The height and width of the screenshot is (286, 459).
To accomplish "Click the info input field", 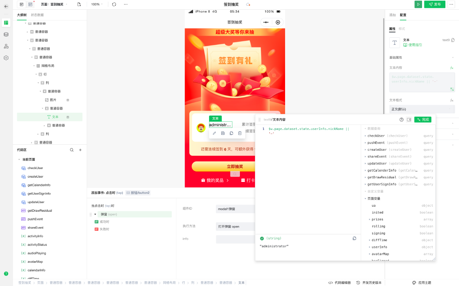I will 235,239.
